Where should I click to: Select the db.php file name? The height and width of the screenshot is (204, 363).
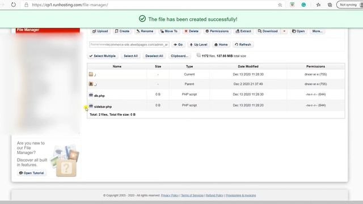(99, 96)
